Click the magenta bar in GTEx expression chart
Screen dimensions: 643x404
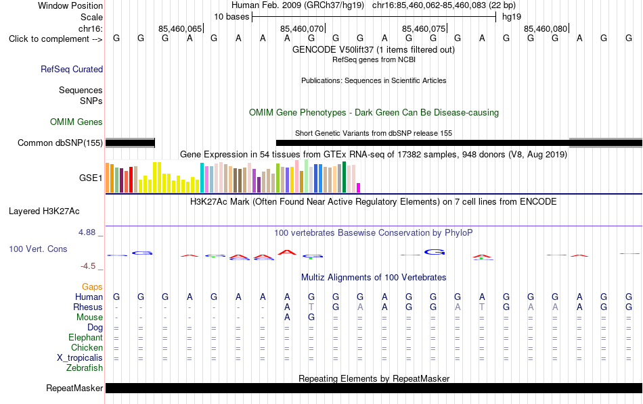pyautogui.click(x=358, y=188)
